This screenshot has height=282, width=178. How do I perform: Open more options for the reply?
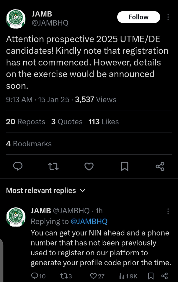[168, 211]
